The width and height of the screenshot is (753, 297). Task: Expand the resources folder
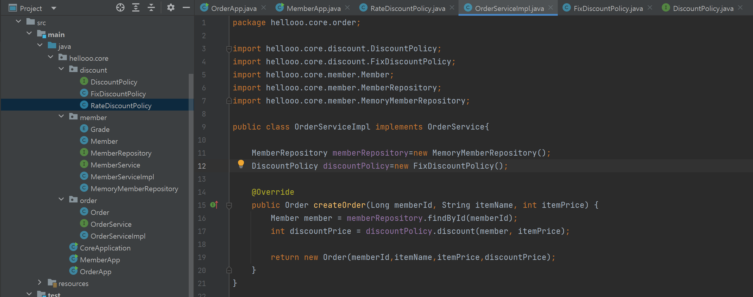(40, 282)
